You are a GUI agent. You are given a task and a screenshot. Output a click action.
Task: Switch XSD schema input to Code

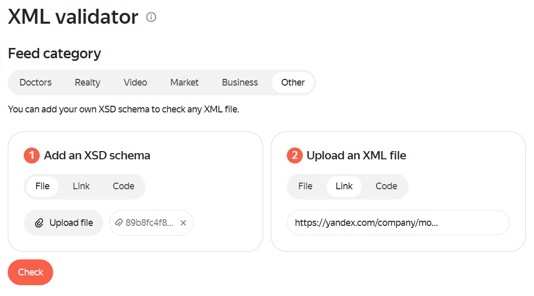pyautogui.click(x=123, y=186)
